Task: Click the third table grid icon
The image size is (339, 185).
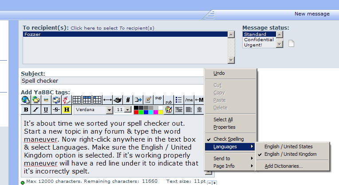Action: coord(97,100)
